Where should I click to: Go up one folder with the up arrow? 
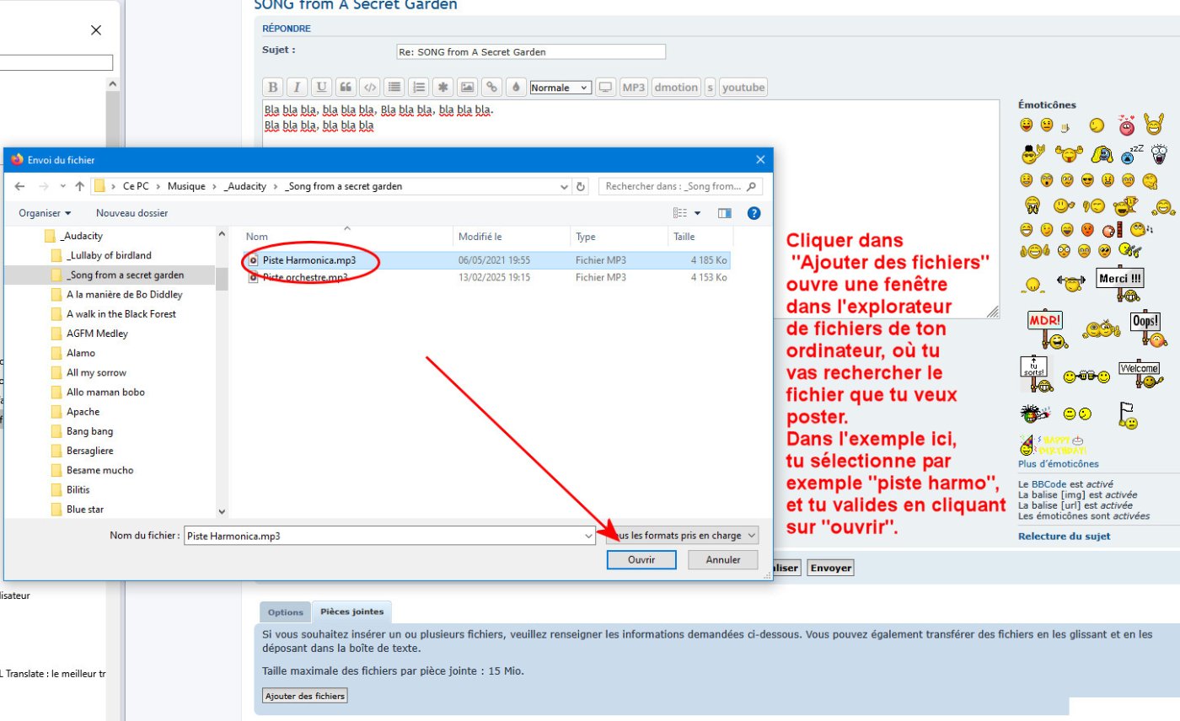coord(79,186)
